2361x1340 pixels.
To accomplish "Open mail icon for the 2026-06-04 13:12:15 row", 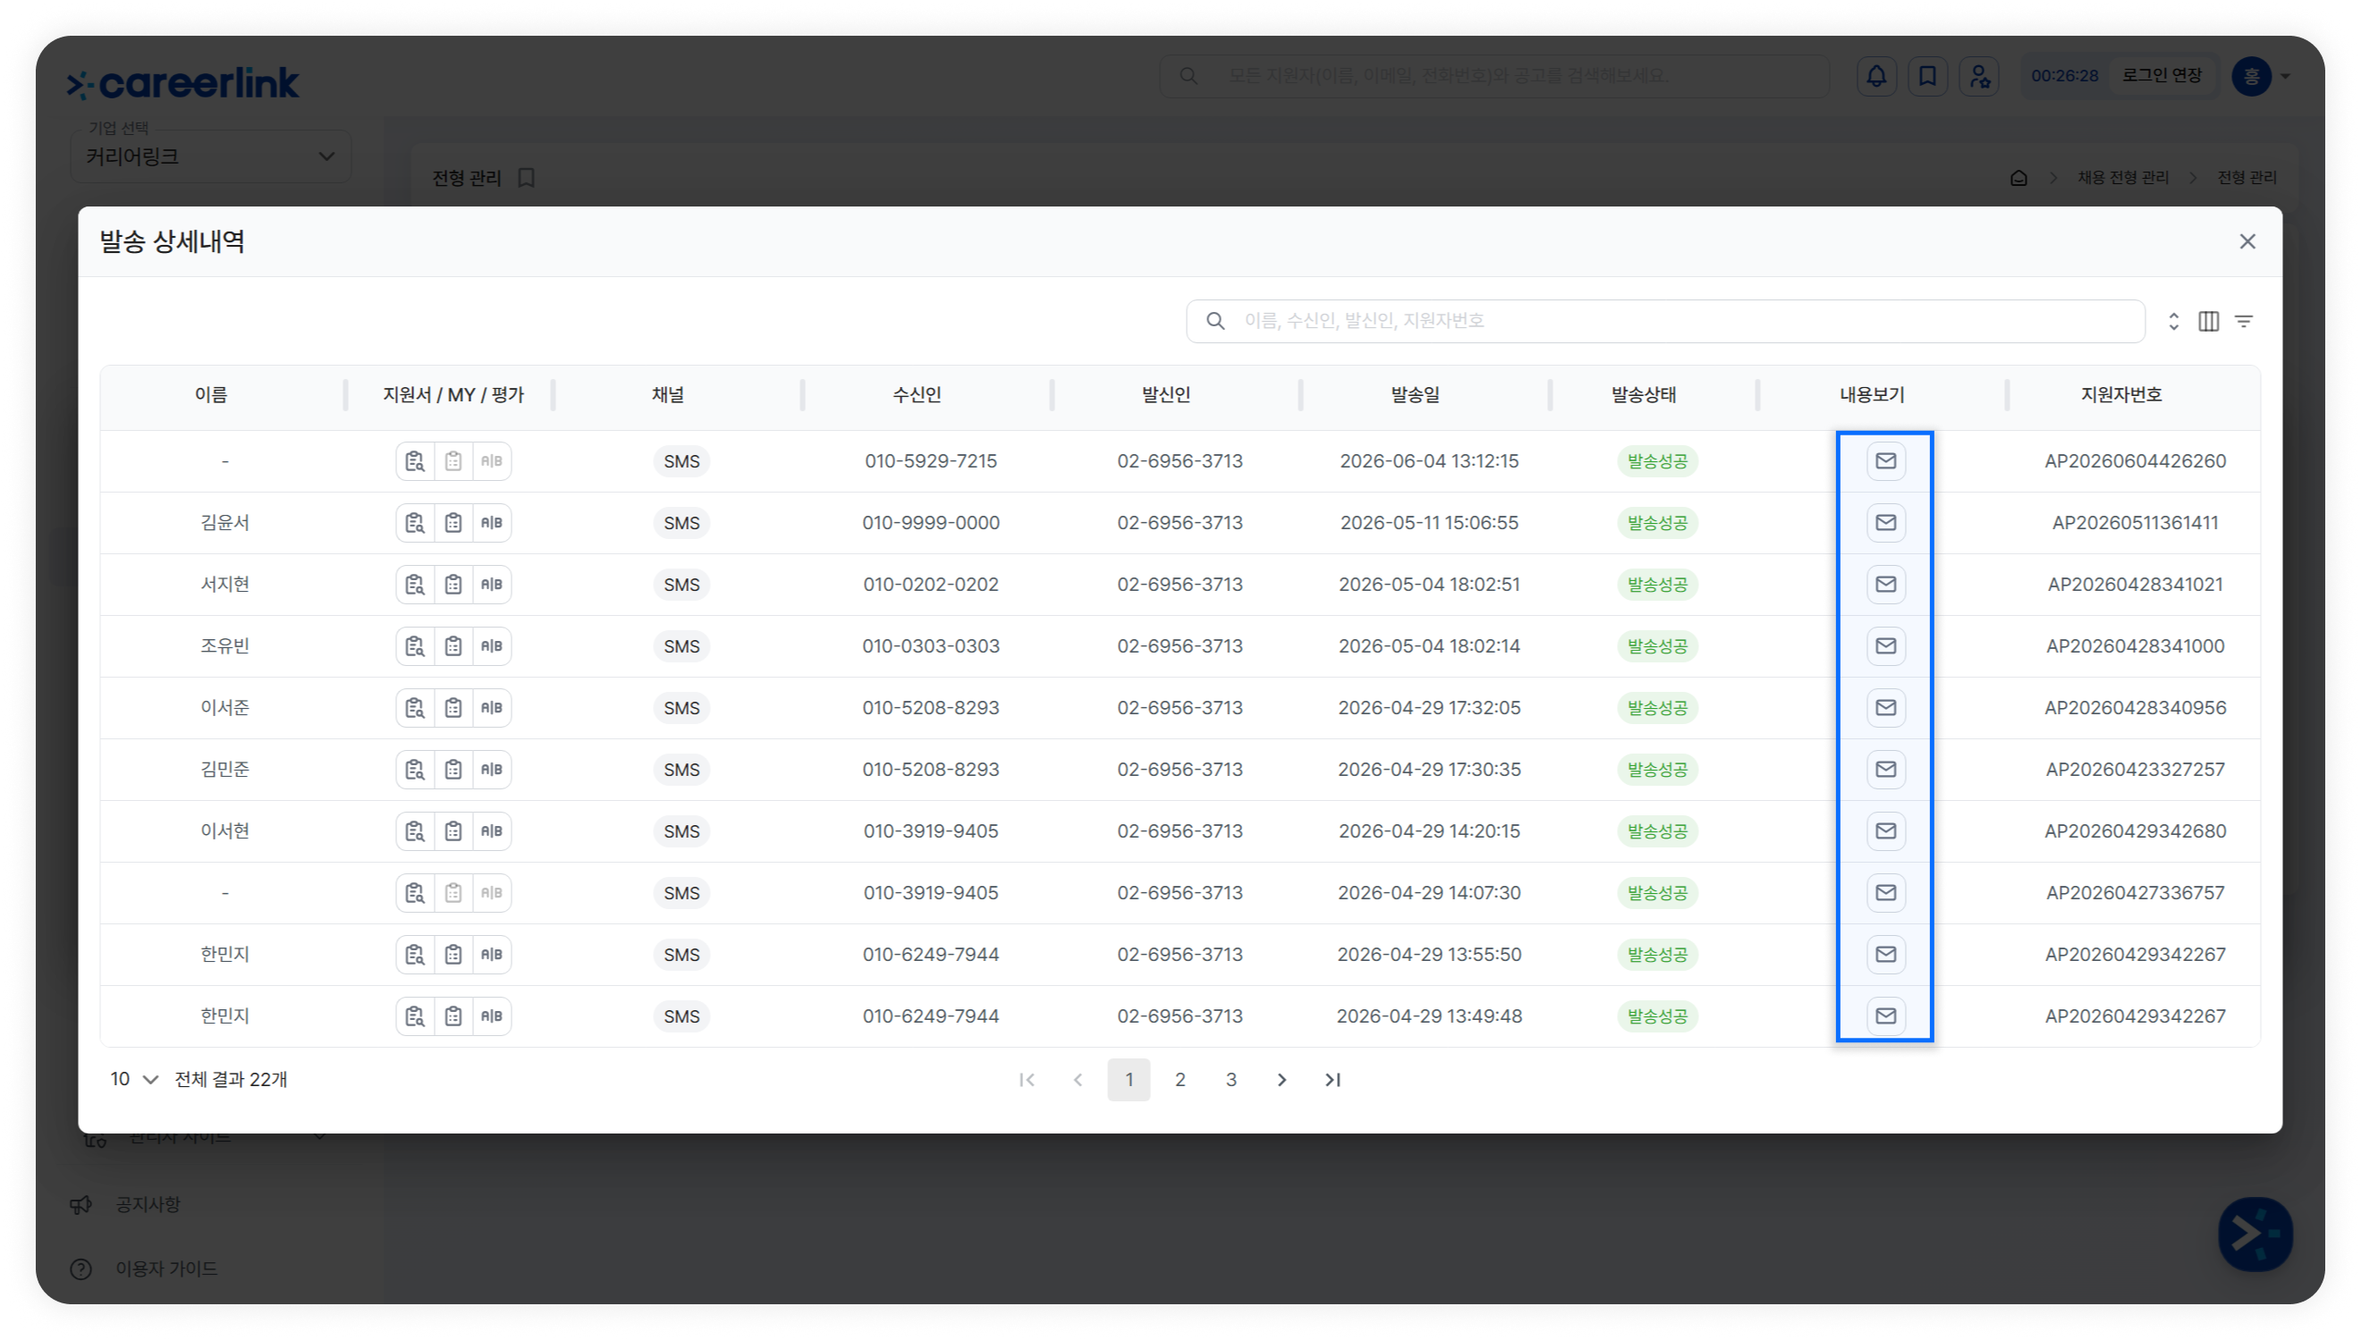I will [x=1885, y=461].
